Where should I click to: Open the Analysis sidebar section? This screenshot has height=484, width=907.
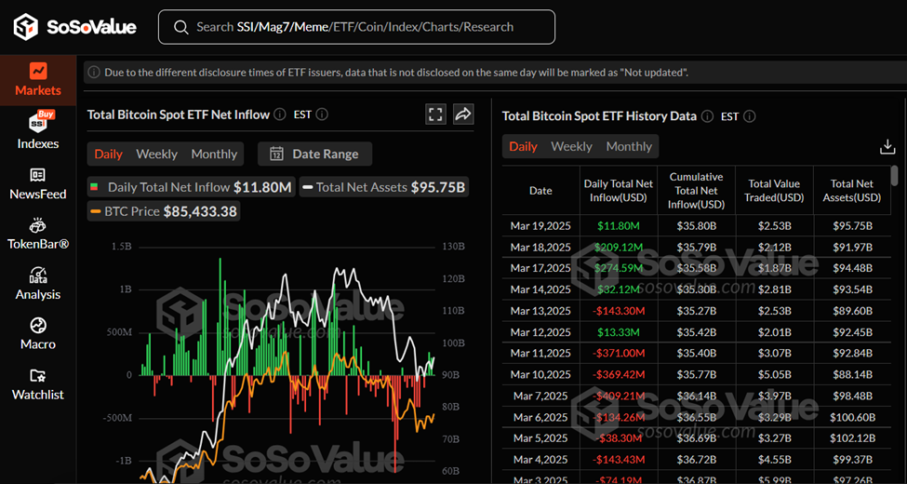(x=38, y=284)
